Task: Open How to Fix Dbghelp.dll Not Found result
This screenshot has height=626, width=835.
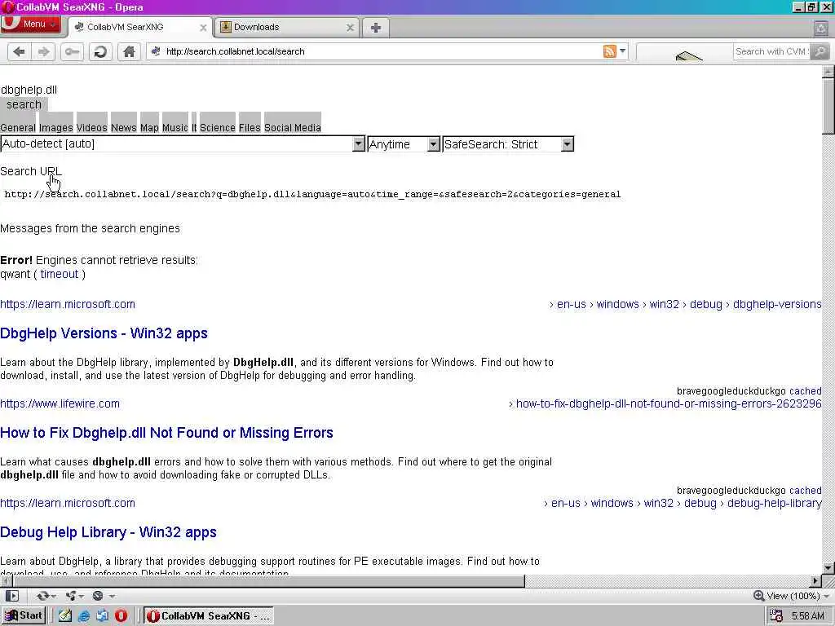Action: 166,433
